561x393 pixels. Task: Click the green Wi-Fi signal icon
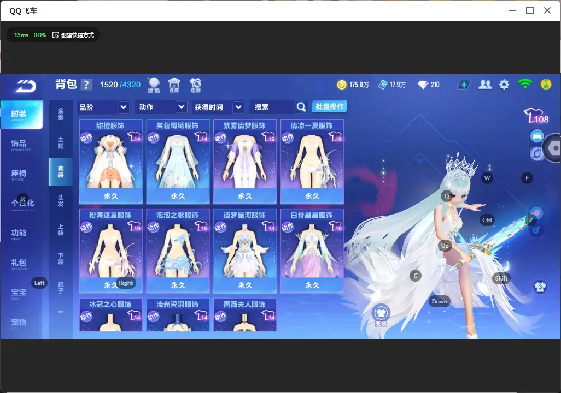[x=525, y=84]
